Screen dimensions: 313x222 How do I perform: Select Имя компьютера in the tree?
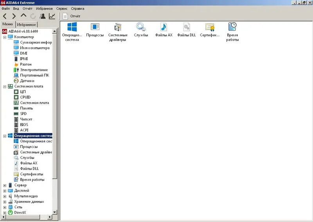[x=32, y=48]
